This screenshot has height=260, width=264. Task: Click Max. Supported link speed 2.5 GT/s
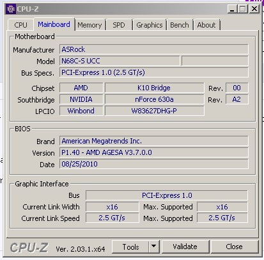222,218
